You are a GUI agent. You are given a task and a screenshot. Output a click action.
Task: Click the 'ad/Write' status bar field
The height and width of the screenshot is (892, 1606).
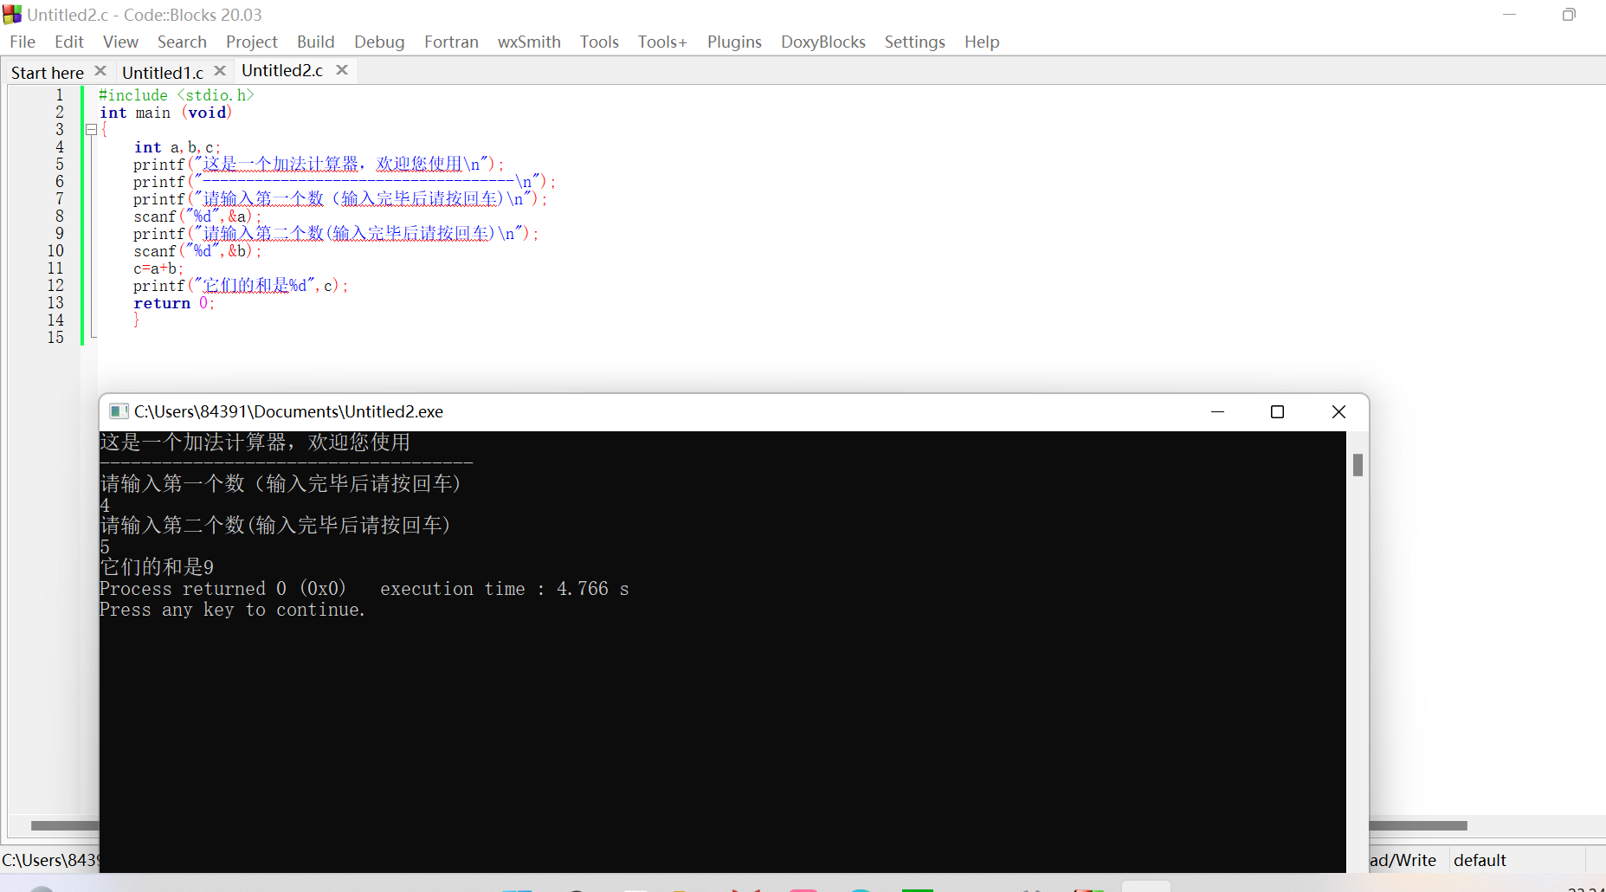click(x=1403, y=860)
